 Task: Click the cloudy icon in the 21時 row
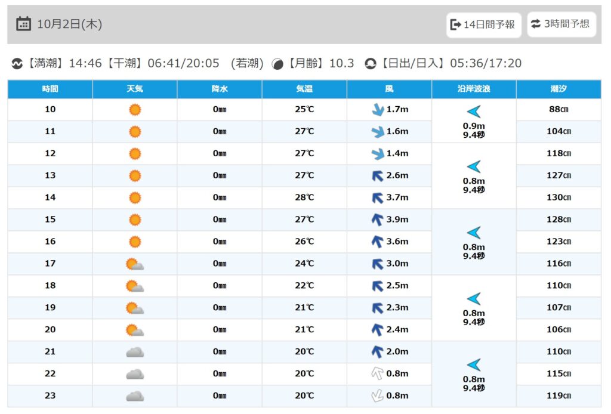(x=135, y=352)
